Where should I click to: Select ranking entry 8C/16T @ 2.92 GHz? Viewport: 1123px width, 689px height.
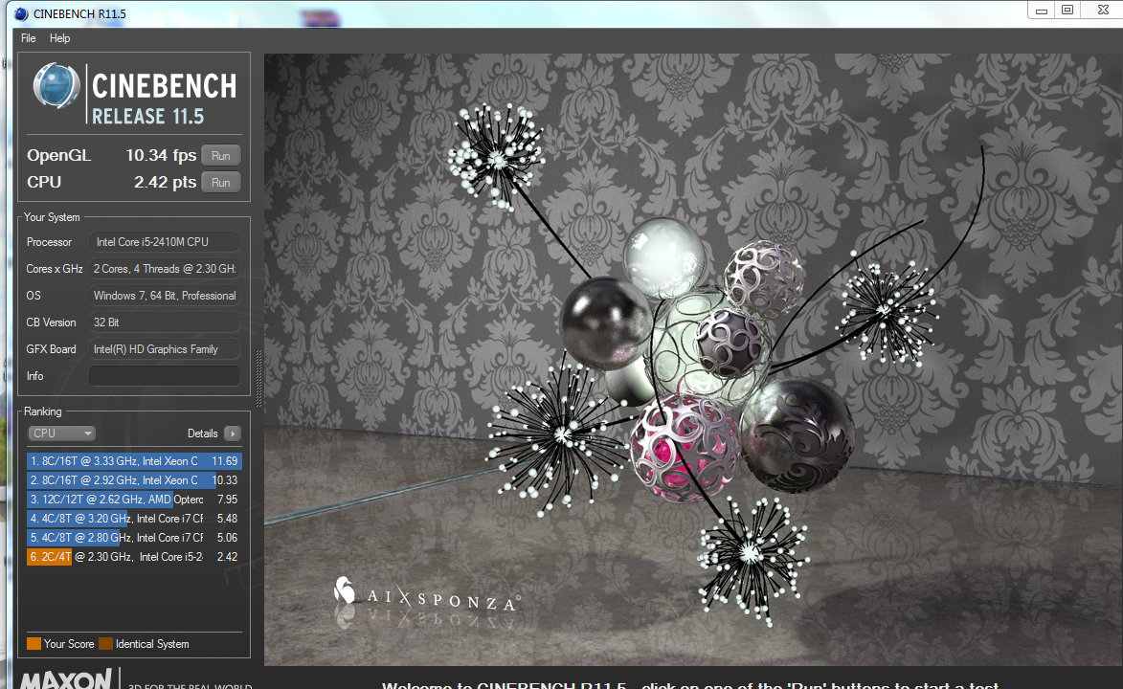coord(134,480)
